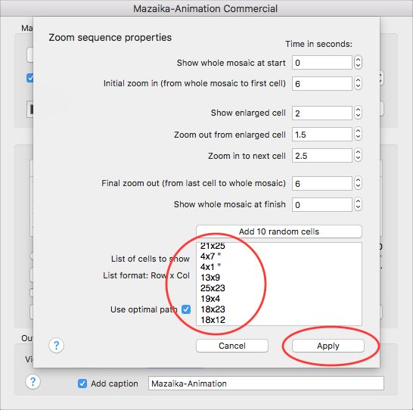Cancel the zoom sequence dialog
Image resolution: width=413 pixels, height=410 pixels.
point(232,346)
